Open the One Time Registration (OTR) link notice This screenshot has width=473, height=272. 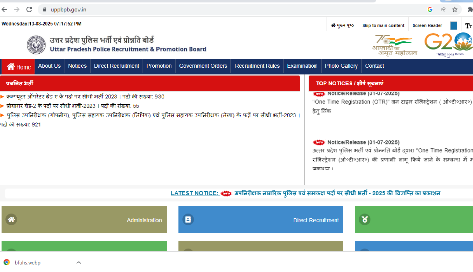[x=392, y=106]
